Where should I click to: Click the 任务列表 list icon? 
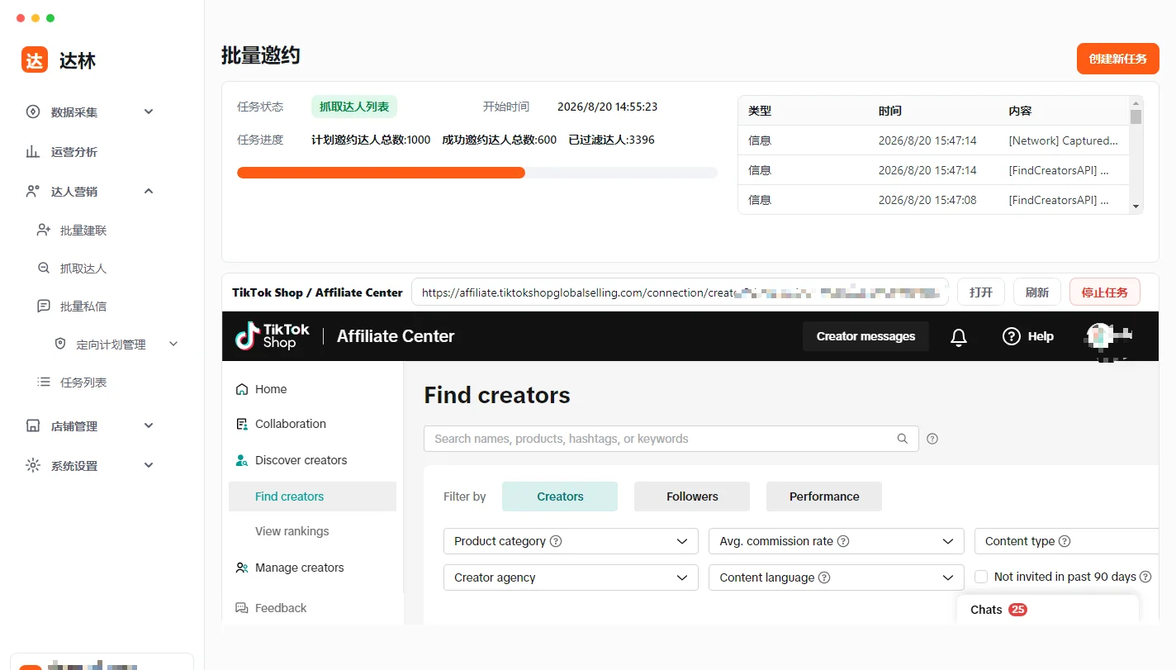(44, 382)
